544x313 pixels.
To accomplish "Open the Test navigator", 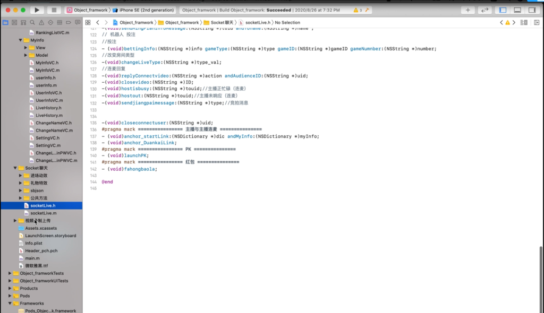I will pyautogui.click(x=50, y=22).
